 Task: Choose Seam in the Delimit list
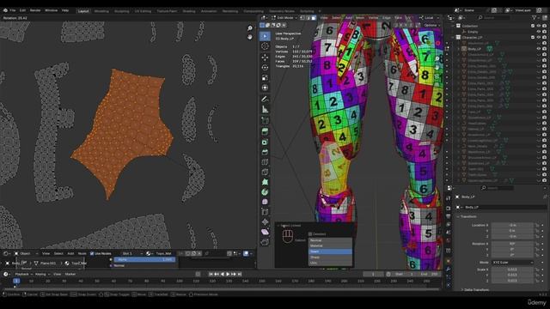(330, 251)
